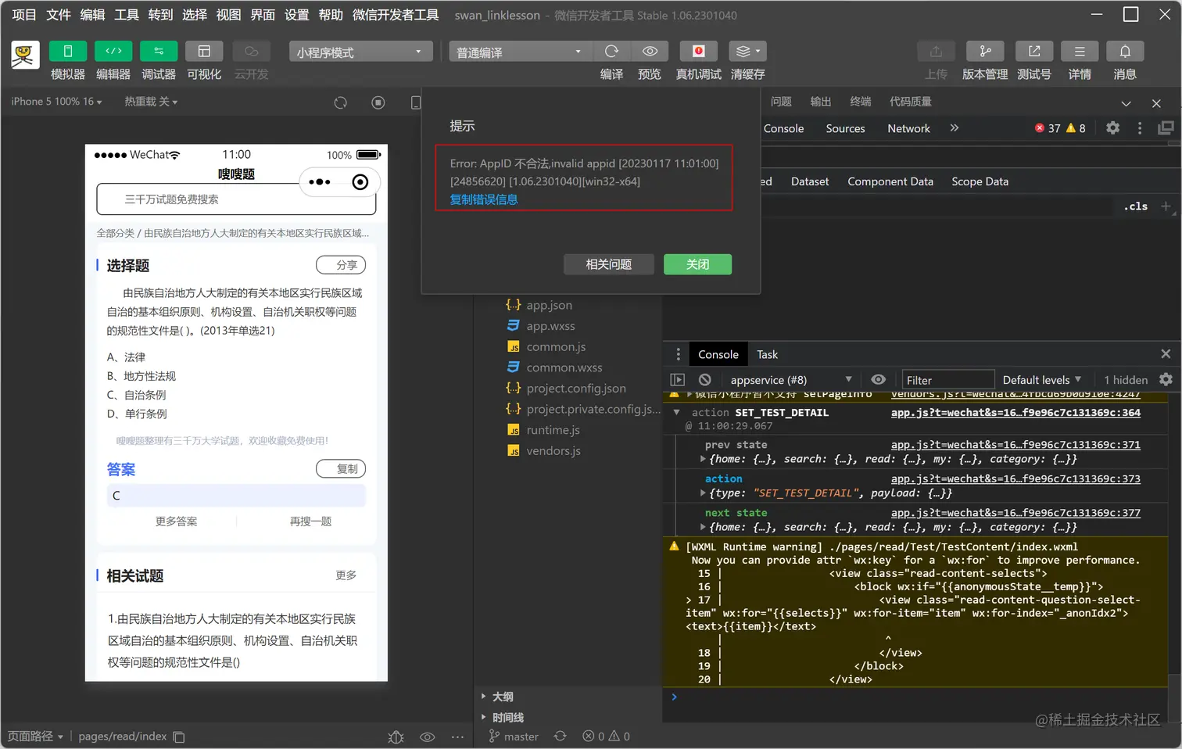Click the 相关问题 button in the dialog
This screenshot has height=749, width=1182.
pos(609,264)
